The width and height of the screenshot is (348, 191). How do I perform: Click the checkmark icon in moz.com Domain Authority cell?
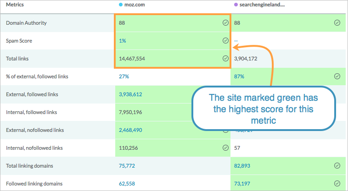coord(225,23)
